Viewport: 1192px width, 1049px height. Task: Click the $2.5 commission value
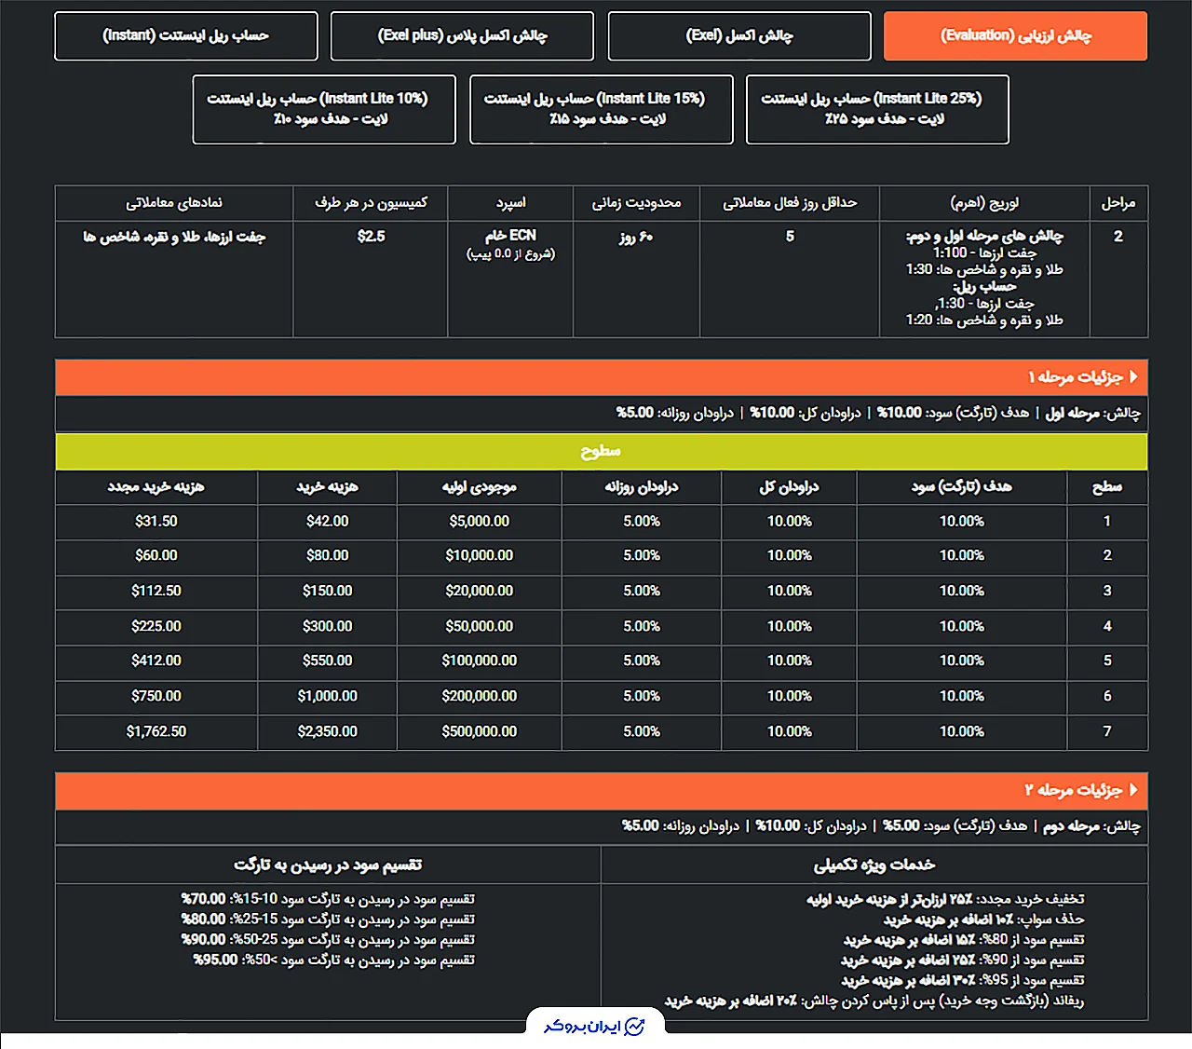pos(371,237)
